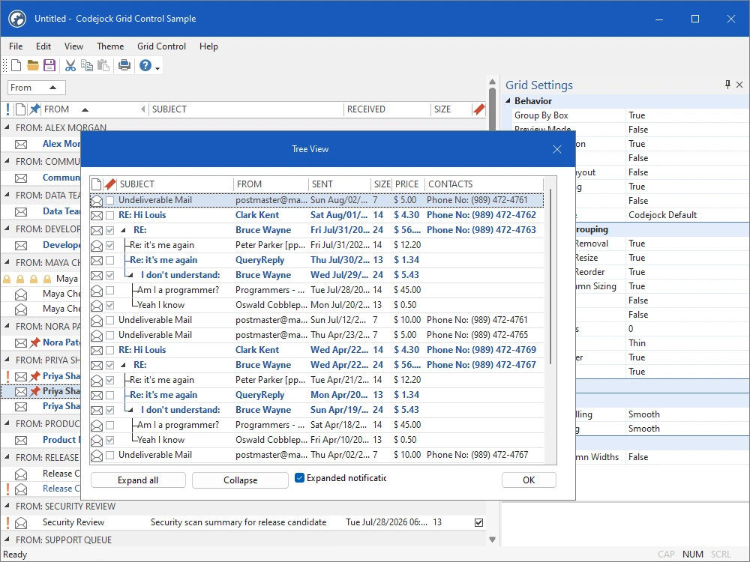
Task: Click the pin column header in main grid
Action: tap(34, 109)
